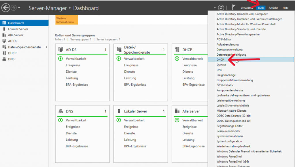Expand Datei-/Speicherdienste sidebar arrow

pyautogui.click(x=47, y=47)
